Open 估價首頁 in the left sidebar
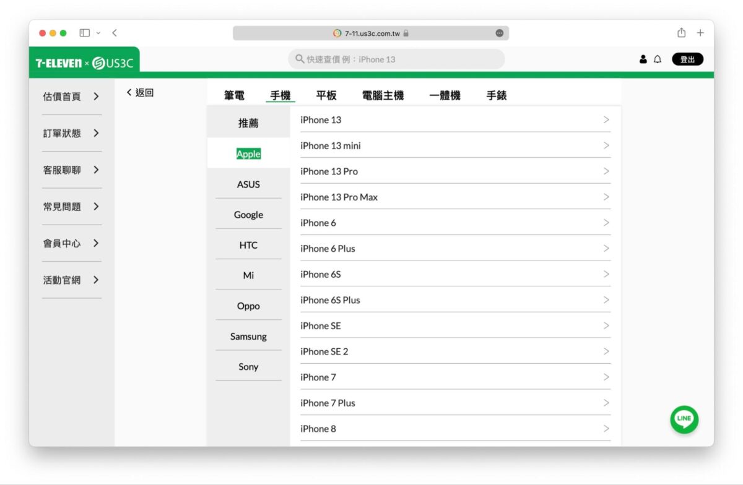This screenshot has width=743, height=485. point(71,97)
